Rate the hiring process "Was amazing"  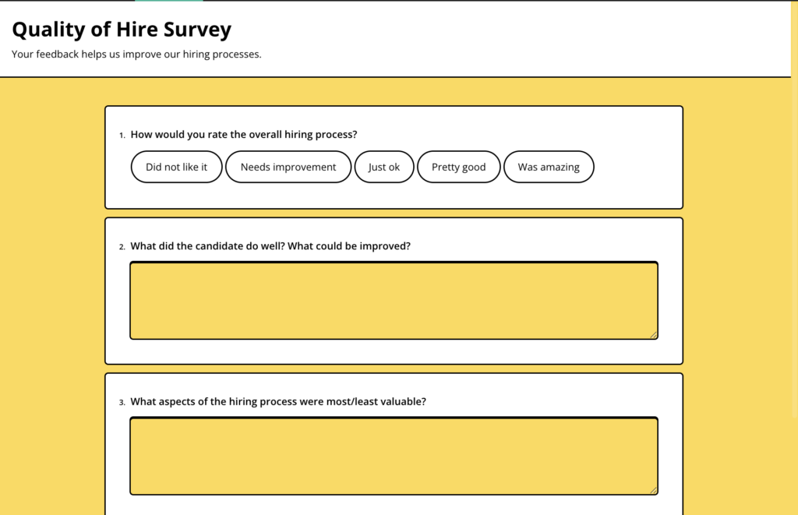(x=549, y=167)
